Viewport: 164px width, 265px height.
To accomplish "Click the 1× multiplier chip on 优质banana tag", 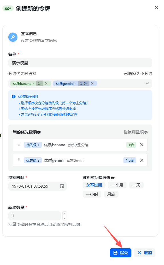I will pos(40,83).
